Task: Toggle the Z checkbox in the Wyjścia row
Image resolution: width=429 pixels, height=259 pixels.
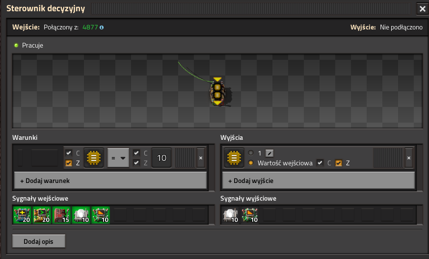Action: [339, 163]
